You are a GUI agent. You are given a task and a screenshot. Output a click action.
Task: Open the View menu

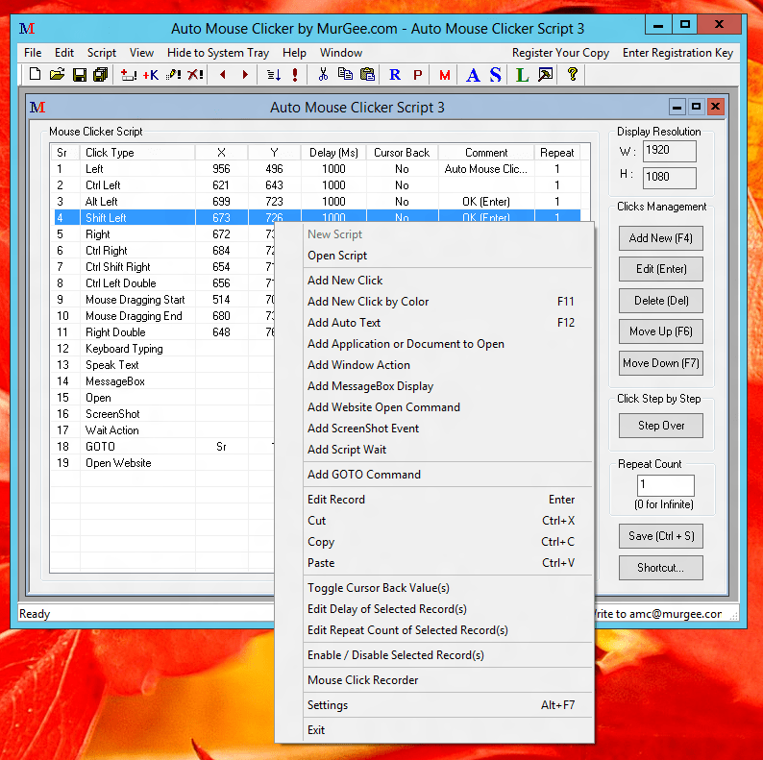[x=141, y=53]
